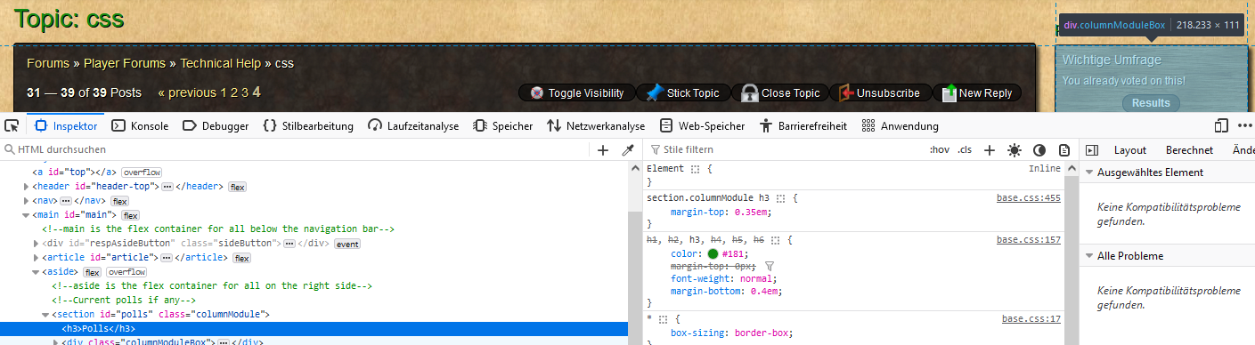The image size is (1255, 345).
Task: Collapse Ausgewähltes Element section
Action: pos(1088,172)
